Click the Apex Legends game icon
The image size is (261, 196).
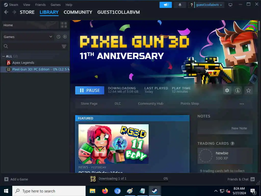tap(9, 63)
